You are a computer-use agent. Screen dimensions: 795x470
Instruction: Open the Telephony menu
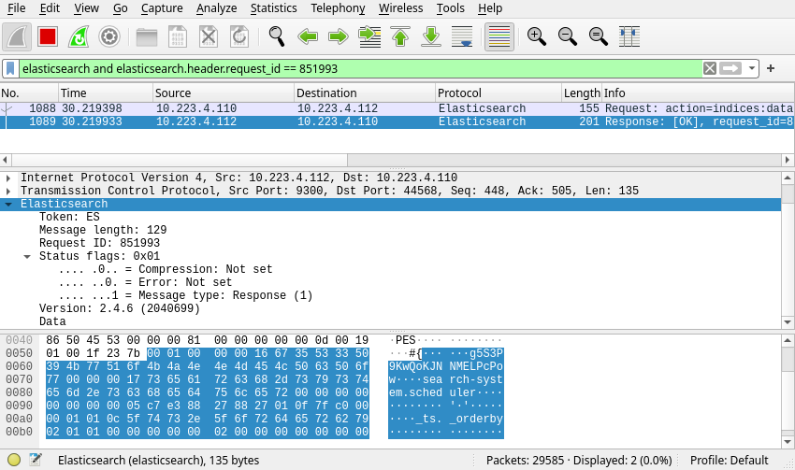338,8
